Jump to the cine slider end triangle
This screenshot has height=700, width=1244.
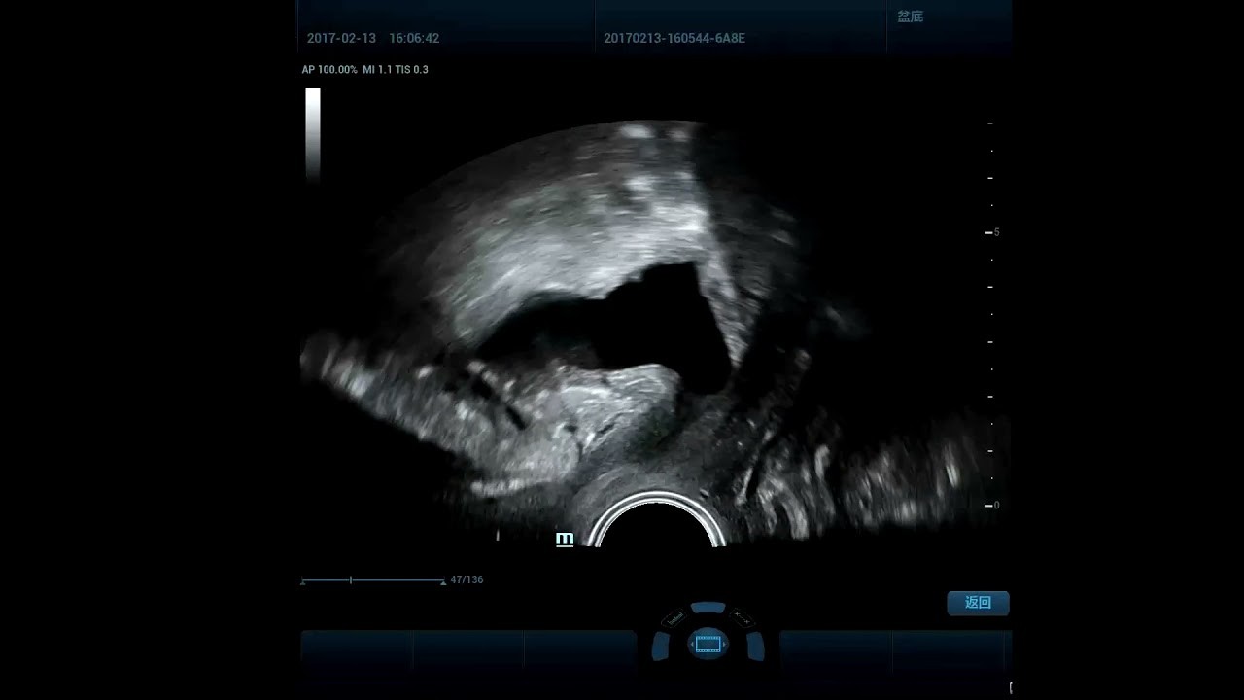click(x=443, y=581)
